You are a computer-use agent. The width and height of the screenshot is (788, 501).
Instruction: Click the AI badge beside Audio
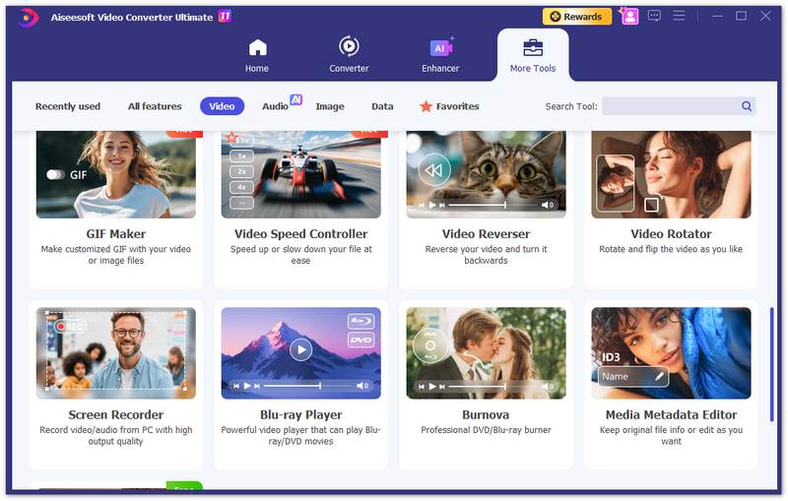click(296, 99)
